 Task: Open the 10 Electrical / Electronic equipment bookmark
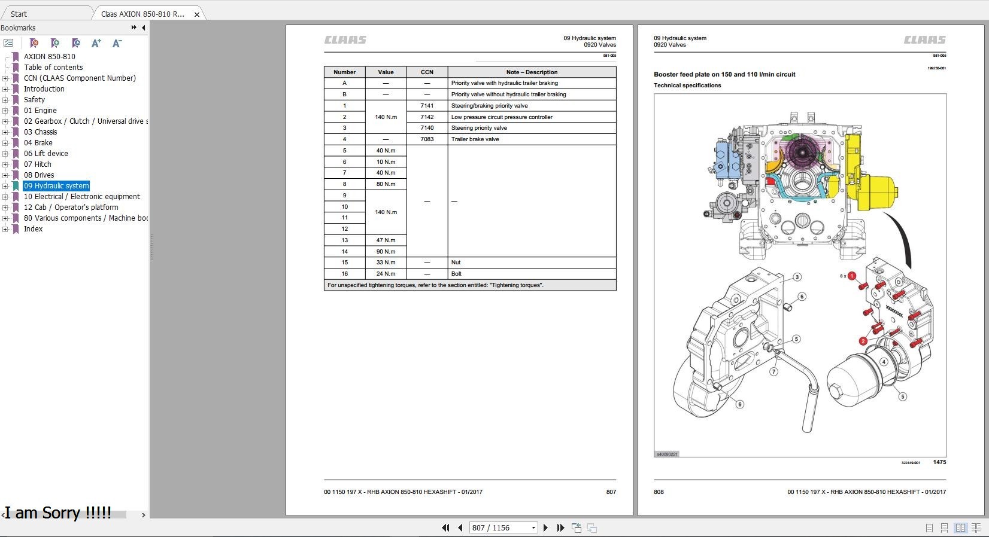(81, 197)
